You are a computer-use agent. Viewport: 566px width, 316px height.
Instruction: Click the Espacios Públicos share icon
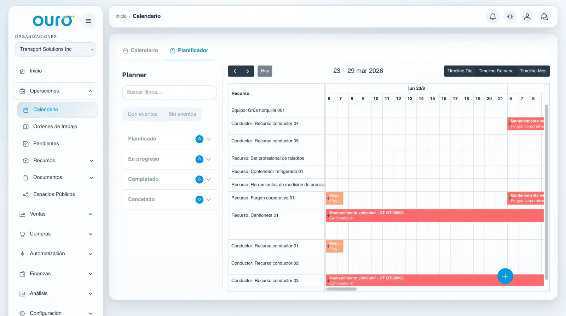25,195
